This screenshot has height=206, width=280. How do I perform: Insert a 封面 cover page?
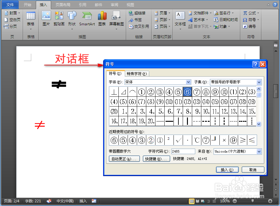point(12,13)
